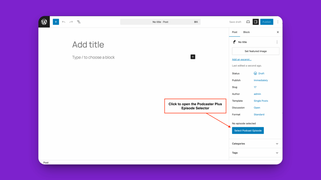Select the Post tab in the sidebar
This screenshot has width=321, height=180.
tap(234, 32)
